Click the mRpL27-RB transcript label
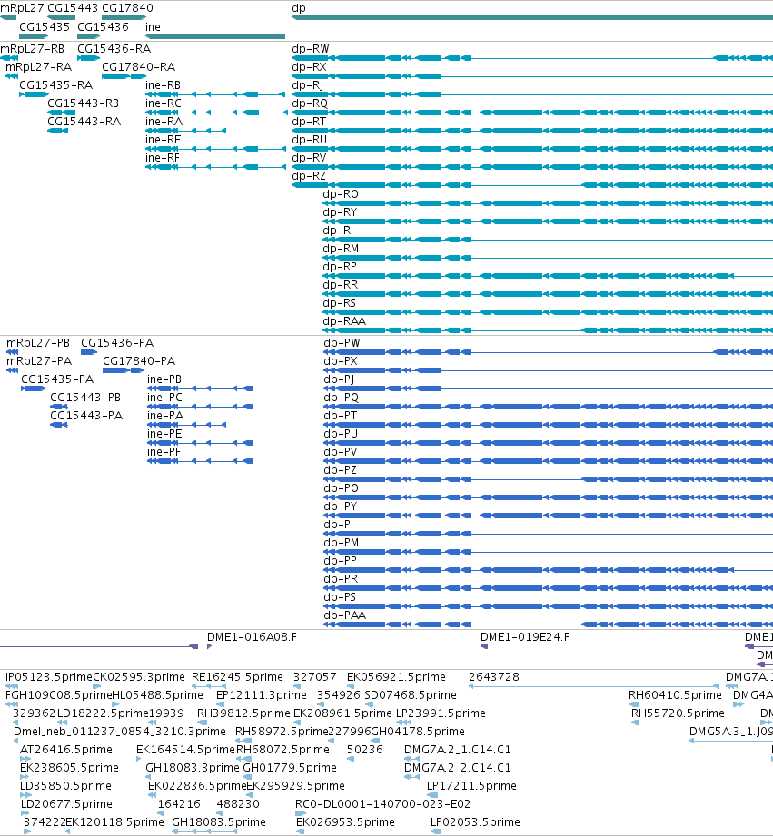Image resolution: width=773 pixels, height=836 pixels. pyautogui.click(x=32, y=49)
